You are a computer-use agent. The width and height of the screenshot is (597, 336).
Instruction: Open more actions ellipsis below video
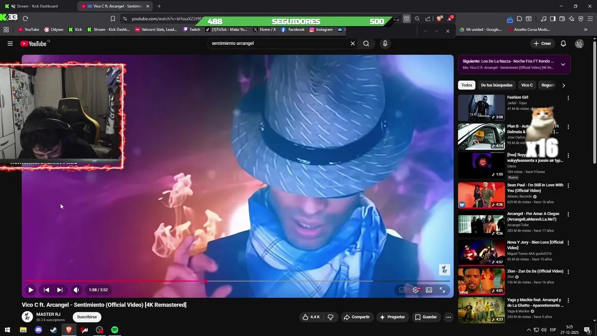(448, 317)
